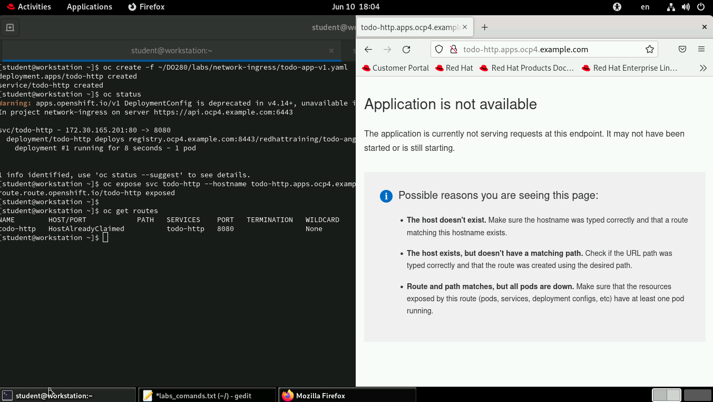Select the todo-http.apps.ocp4 browser tab
This screenshot has height=402, width=713.
tap(411, 27)
